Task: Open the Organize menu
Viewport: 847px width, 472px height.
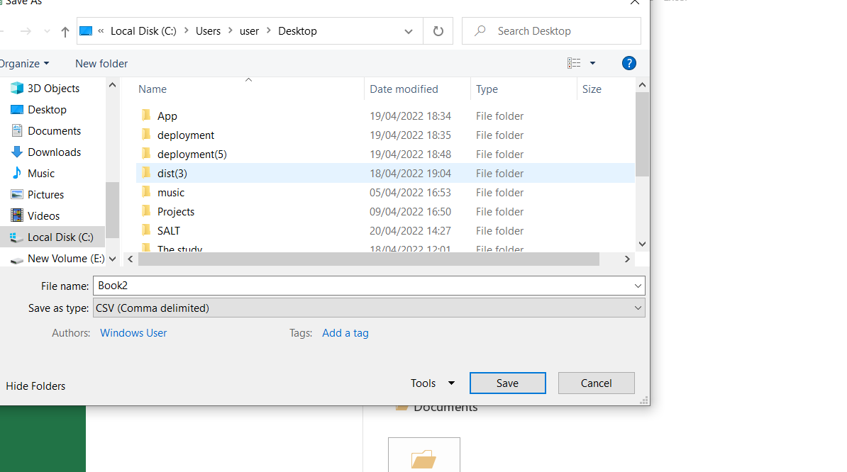Action: 24,63
